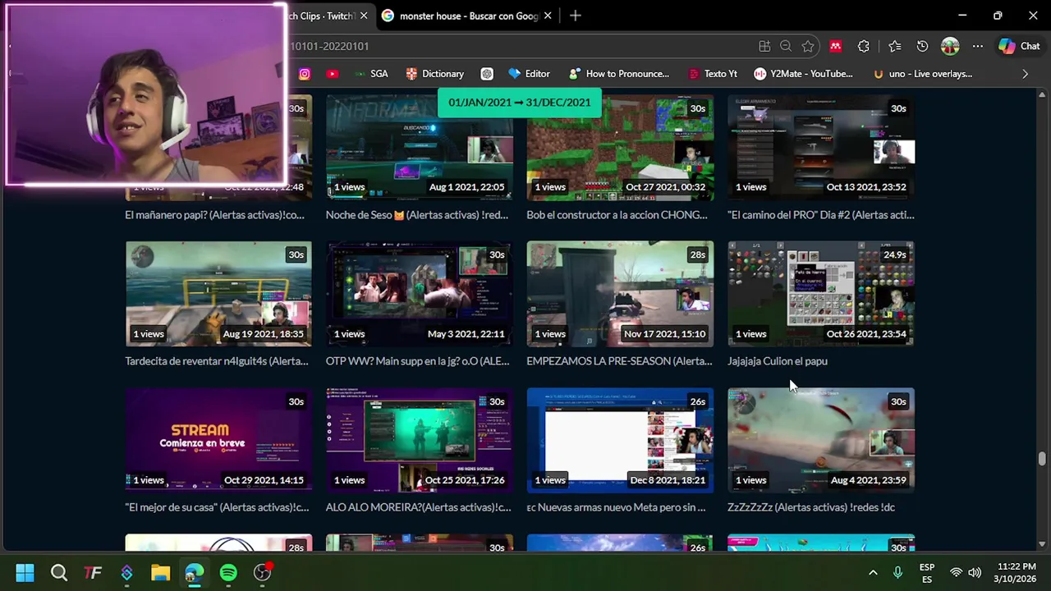Viewport: 1051px width, 591px height.
Task: Open the Noche de Seso clip thumbnail
Action: coord(420,148)
